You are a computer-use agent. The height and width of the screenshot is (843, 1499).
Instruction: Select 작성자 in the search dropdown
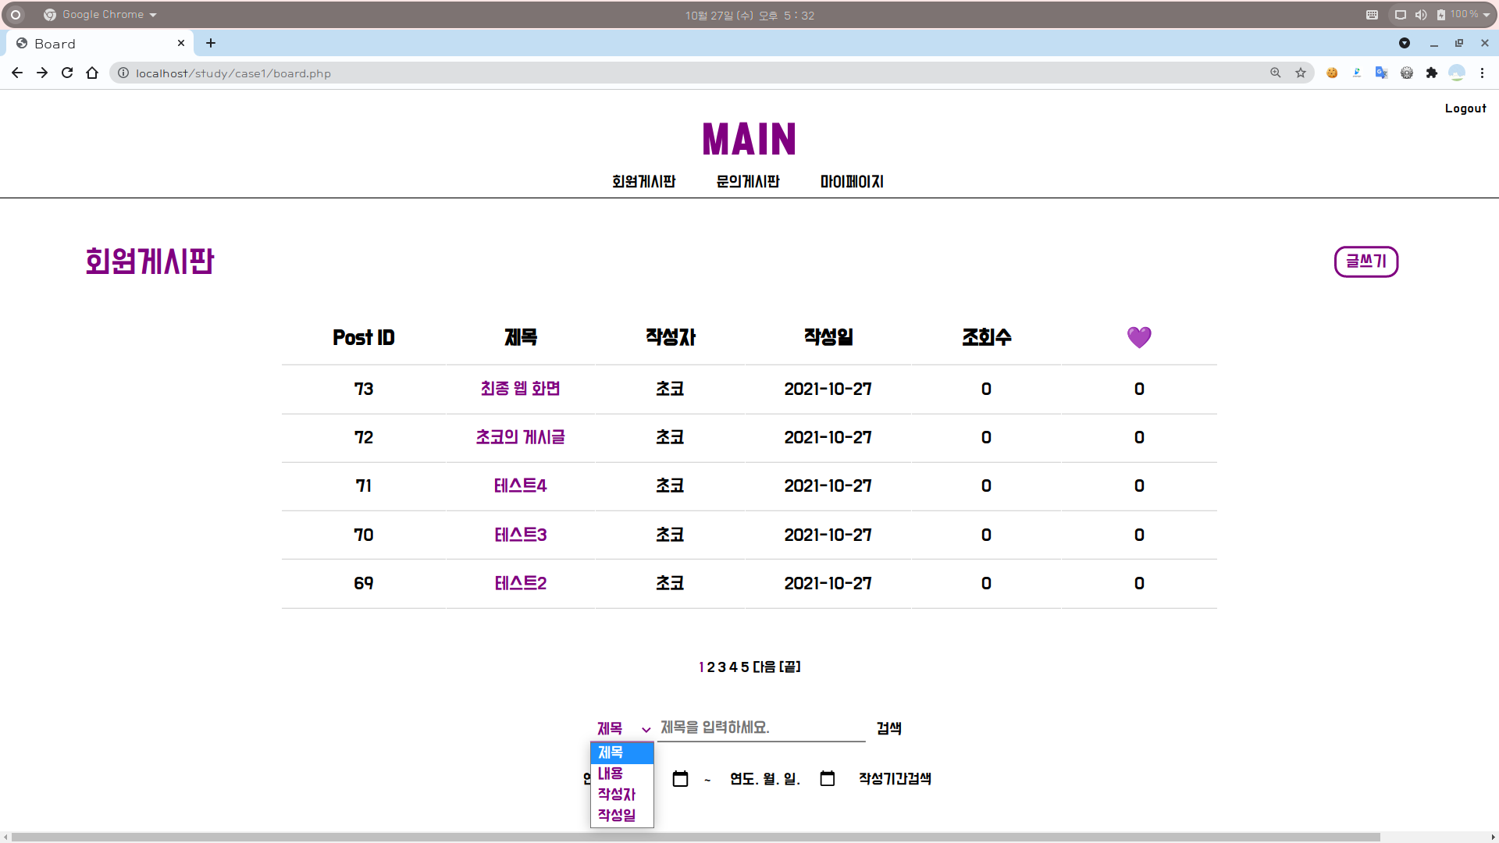tap(617, 795)
